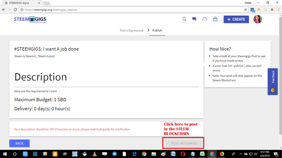Close the STEEMGIGS Alpha tab
The image size is (282, 158).
pyautogui.click(x=39, y=3)
